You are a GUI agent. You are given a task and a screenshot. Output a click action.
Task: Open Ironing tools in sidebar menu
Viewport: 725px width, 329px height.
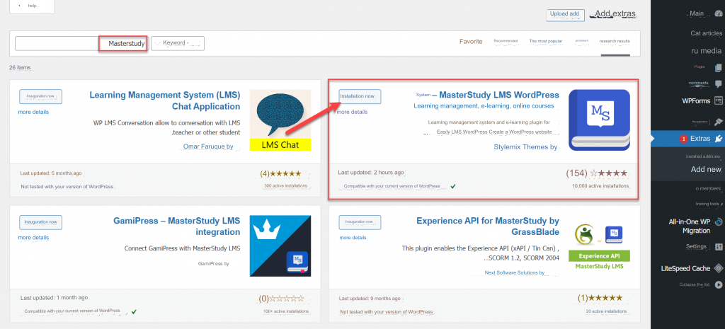(x=708, y=204)
